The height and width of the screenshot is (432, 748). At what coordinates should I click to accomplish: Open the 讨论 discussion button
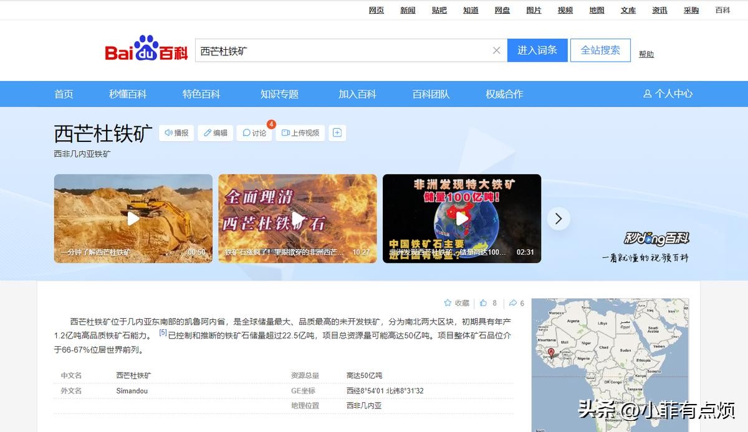(x=254, y=133)
